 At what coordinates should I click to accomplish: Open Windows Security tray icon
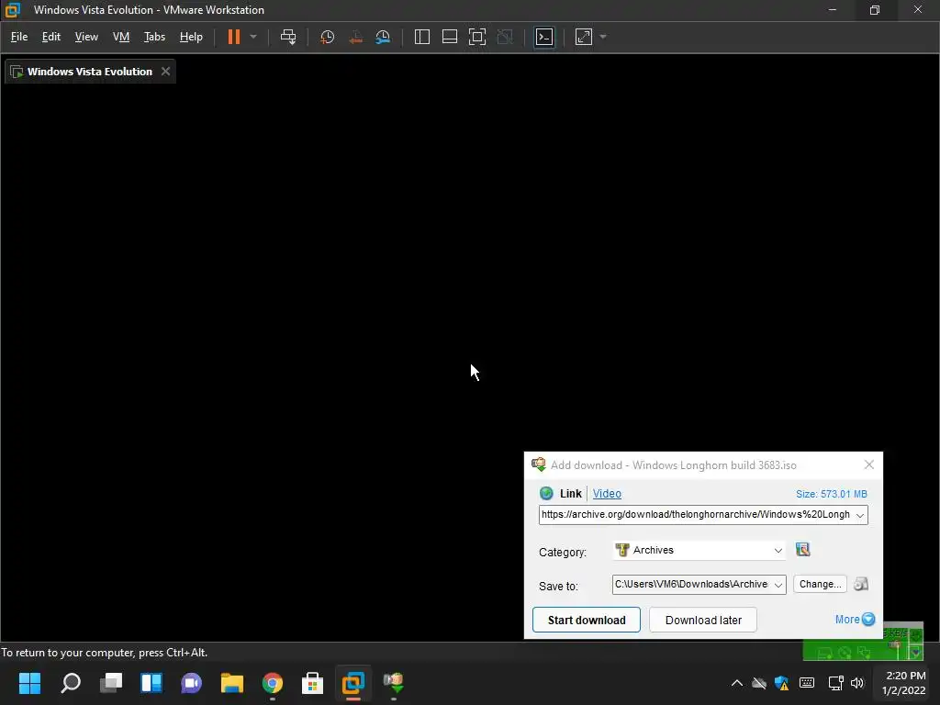782,683
